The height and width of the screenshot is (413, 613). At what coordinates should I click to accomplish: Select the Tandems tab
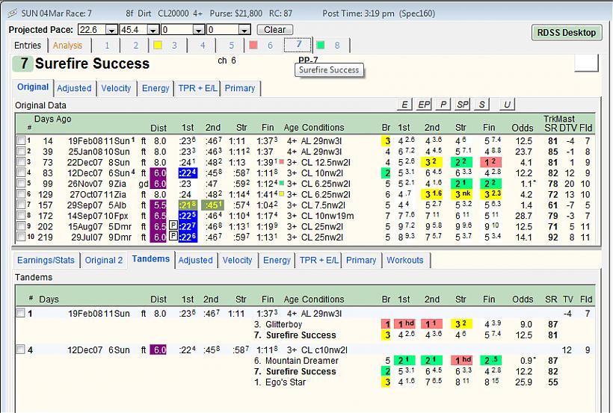pyautogui.click(x=151, y=259)
